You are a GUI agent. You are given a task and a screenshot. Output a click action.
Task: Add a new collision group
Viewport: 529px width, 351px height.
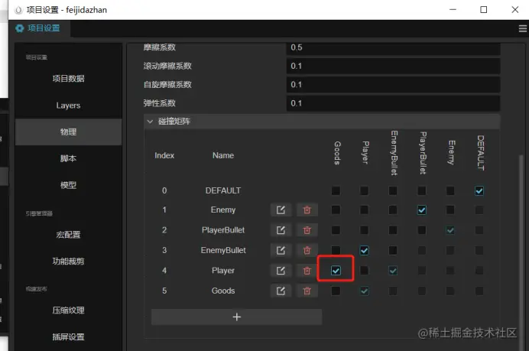coord(236,317)
